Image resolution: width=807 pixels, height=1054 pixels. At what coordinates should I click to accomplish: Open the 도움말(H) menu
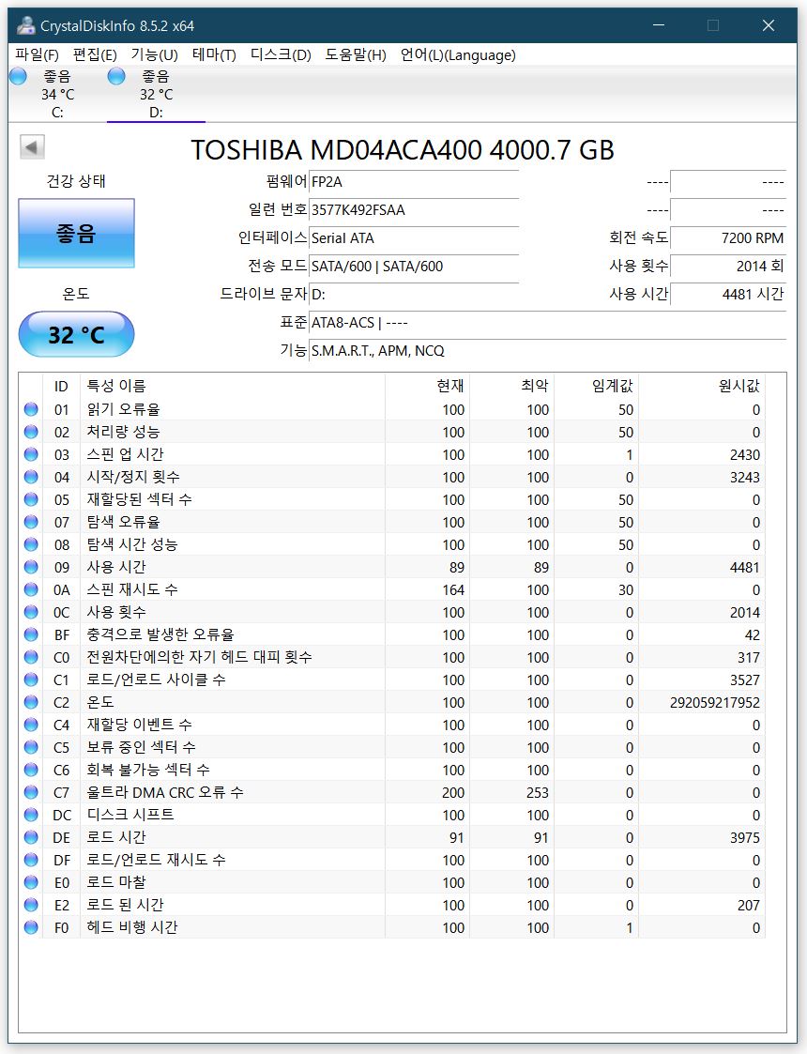coord(357,55)
